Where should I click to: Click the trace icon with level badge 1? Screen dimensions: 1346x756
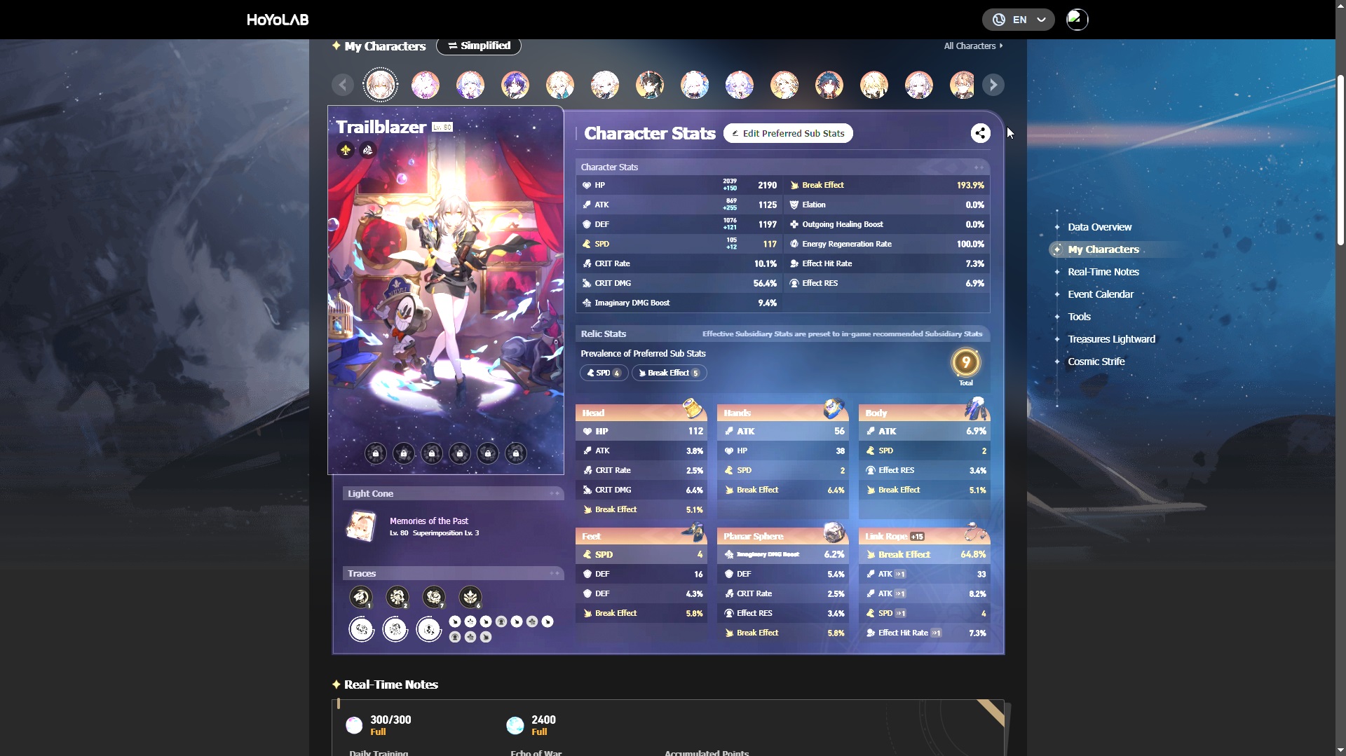(x=361, y=597)
